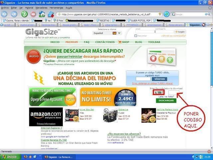The height and width of the screenshot is (160, 213).
Task: Reload the page with the green refresh icon
Action: (x=24, y=14)
